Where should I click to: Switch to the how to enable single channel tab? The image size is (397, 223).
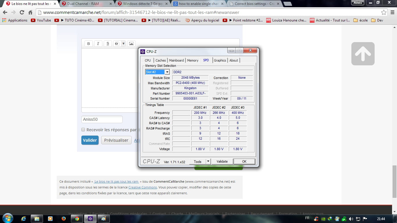[198, 4]
